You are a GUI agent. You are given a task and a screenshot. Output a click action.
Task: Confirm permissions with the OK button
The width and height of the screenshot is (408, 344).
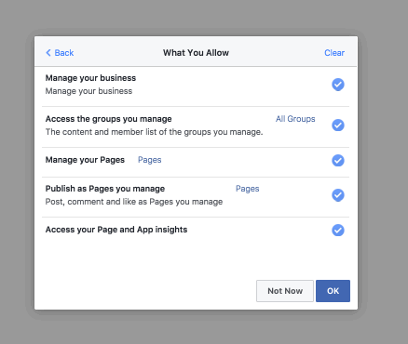pyautogui.click(x=333, y=291)
